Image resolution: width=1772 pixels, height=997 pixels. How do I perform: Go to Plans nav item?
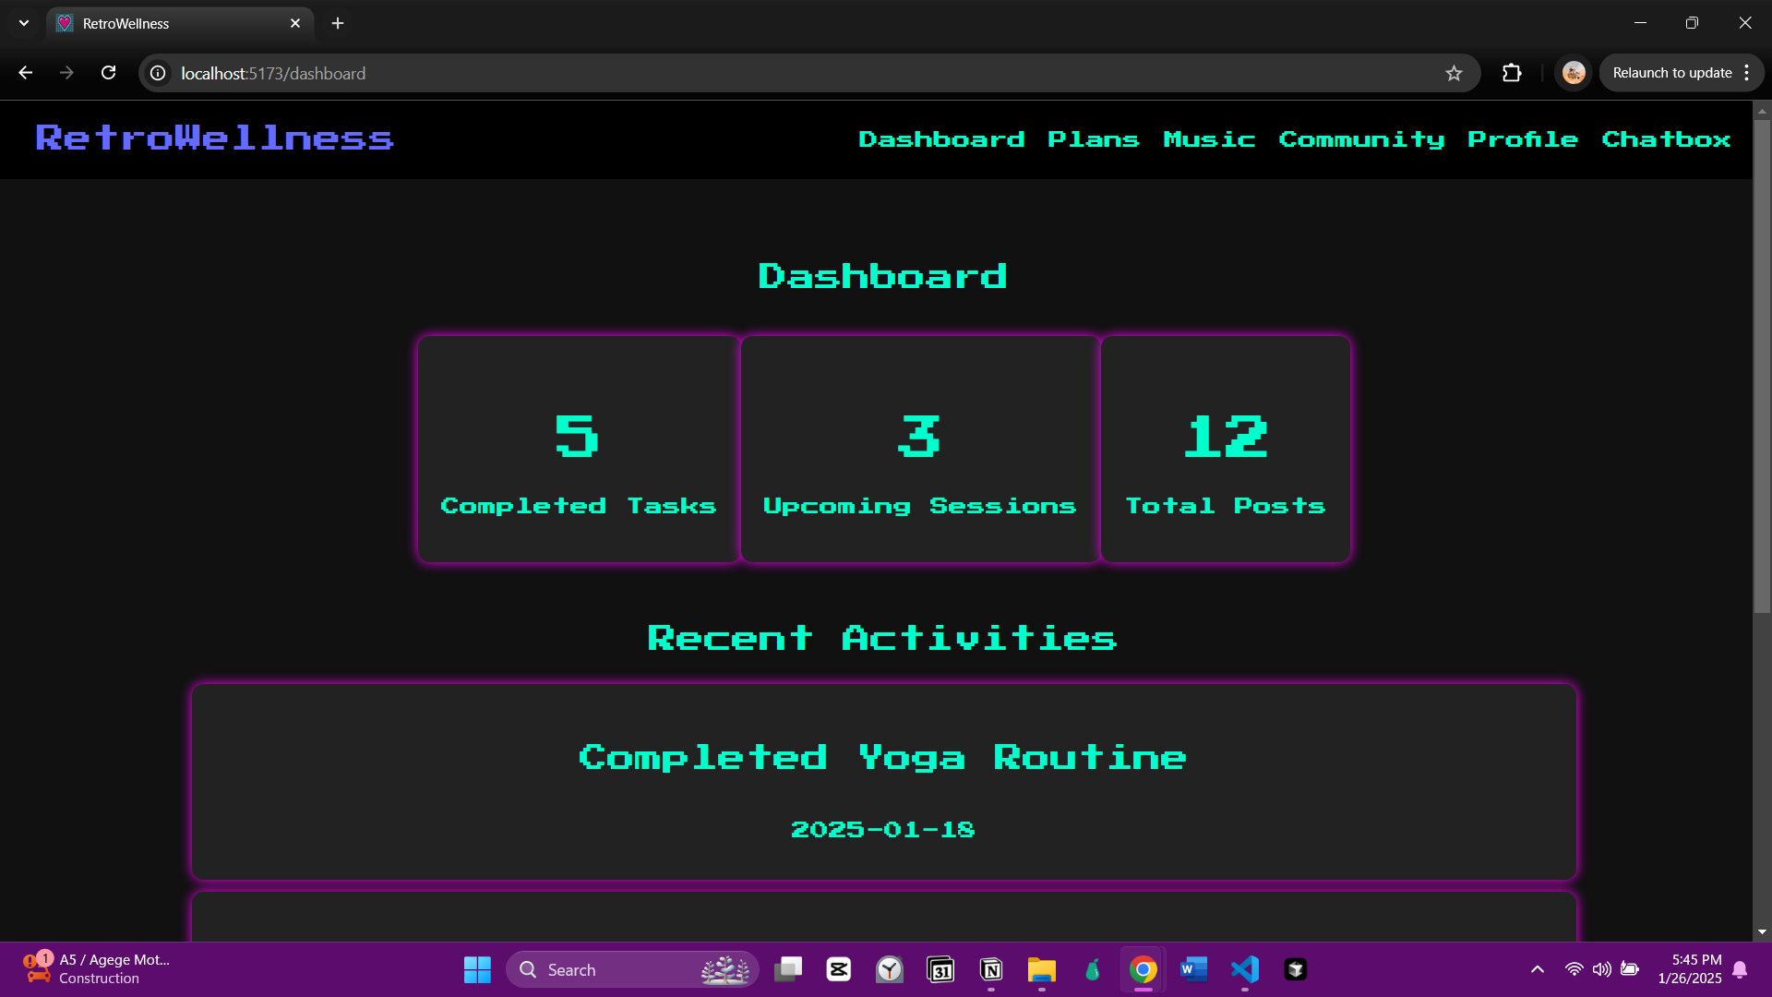1093,139
